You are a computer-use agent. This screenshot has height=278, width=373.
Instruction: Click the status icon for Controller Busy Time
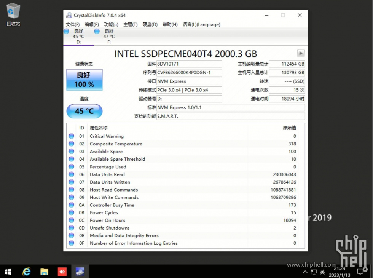tap(72, 205)
